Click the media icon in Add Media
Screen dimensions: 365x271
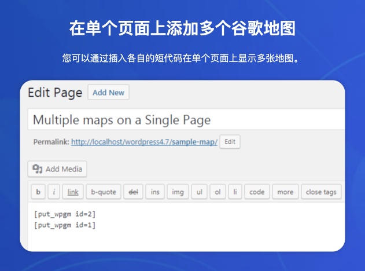[37, 169]
